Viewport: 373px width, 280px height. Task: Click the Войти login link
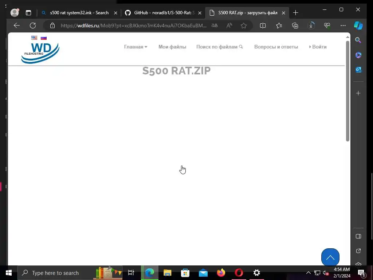(x=318, y=47)
